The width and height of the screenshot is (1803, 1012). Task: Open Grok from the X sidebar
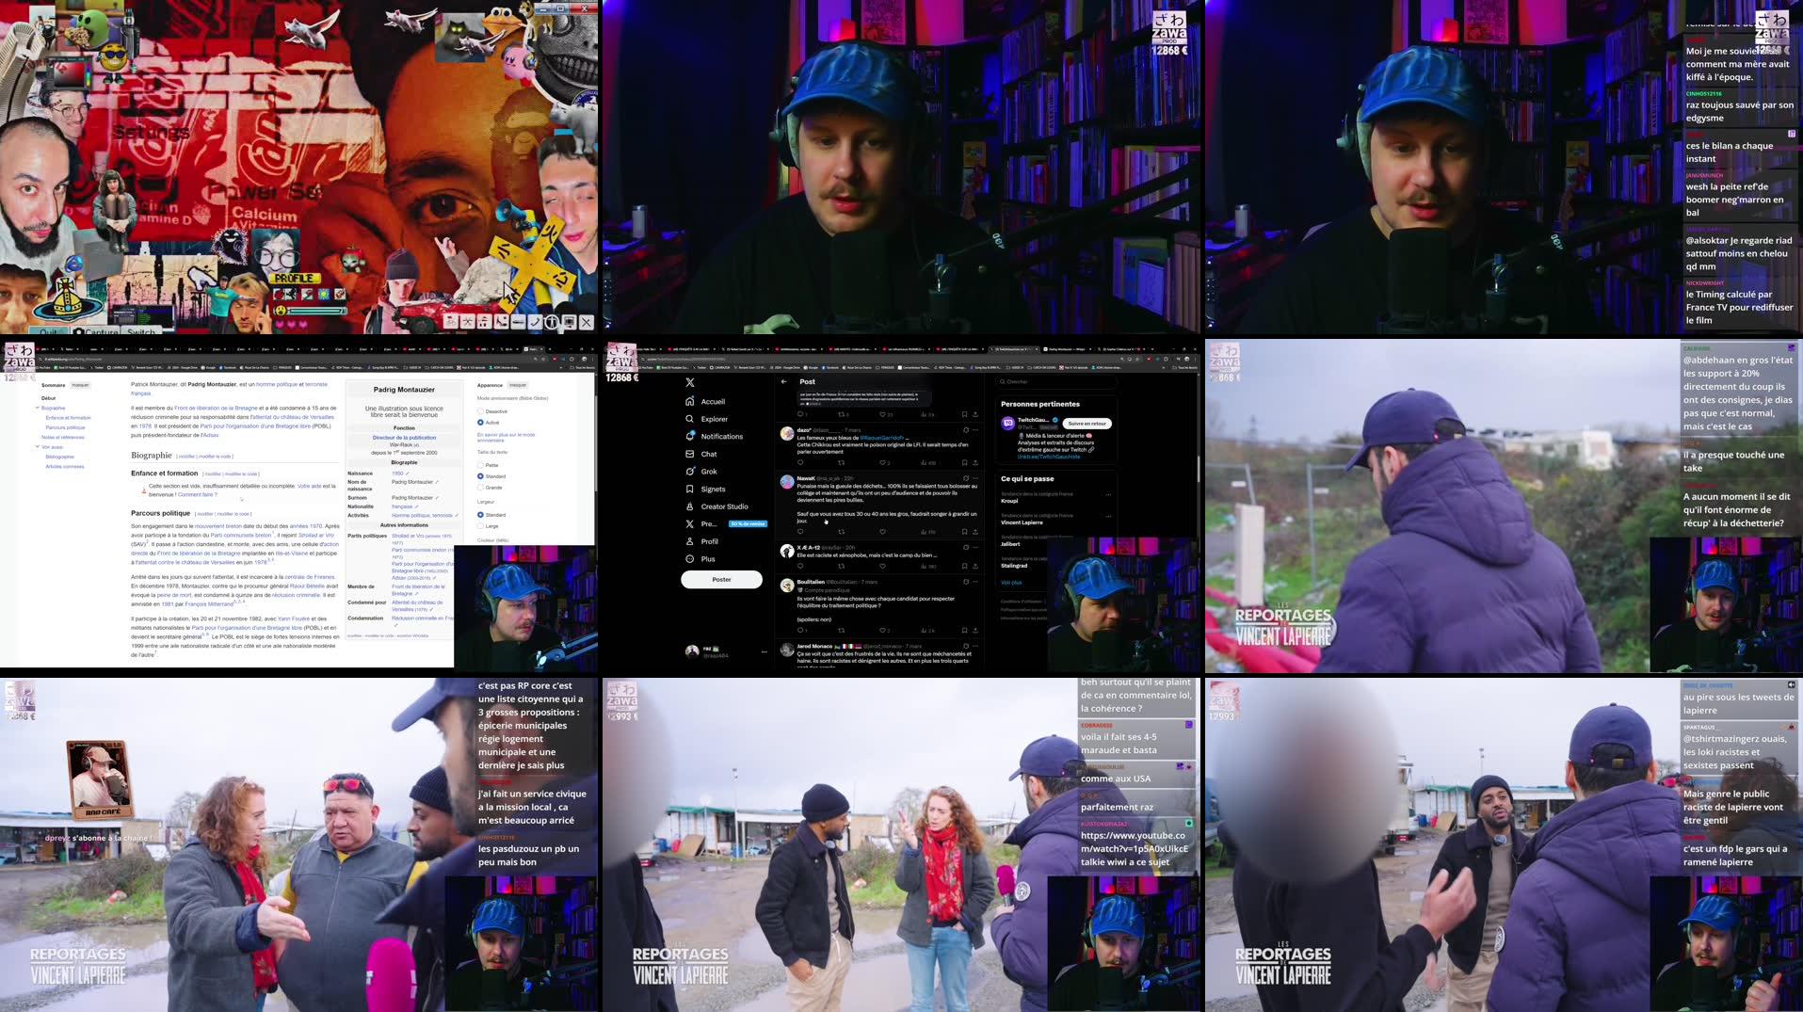pos(708,472)
